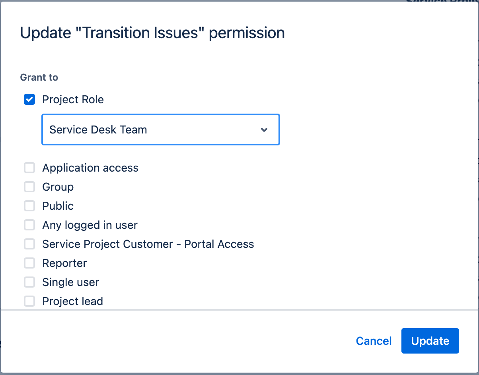Click the Grant to section label
The width and height of the screenshot is (479, 375).
pos(39,77)
